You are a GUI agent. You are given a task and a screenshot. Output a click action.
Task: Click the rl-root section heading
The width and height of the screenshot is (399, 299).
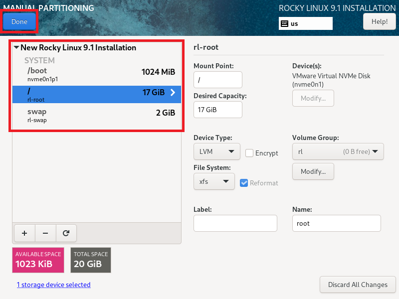point(206,47)
